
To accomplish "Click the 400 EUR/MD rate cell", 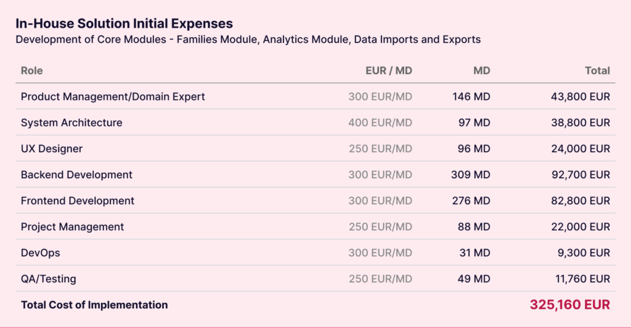I will click(x=380, y=123).
